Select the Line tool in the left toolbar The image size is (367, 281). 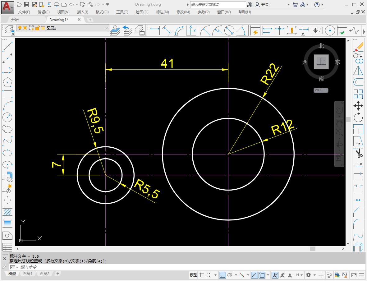pos(7,46)
